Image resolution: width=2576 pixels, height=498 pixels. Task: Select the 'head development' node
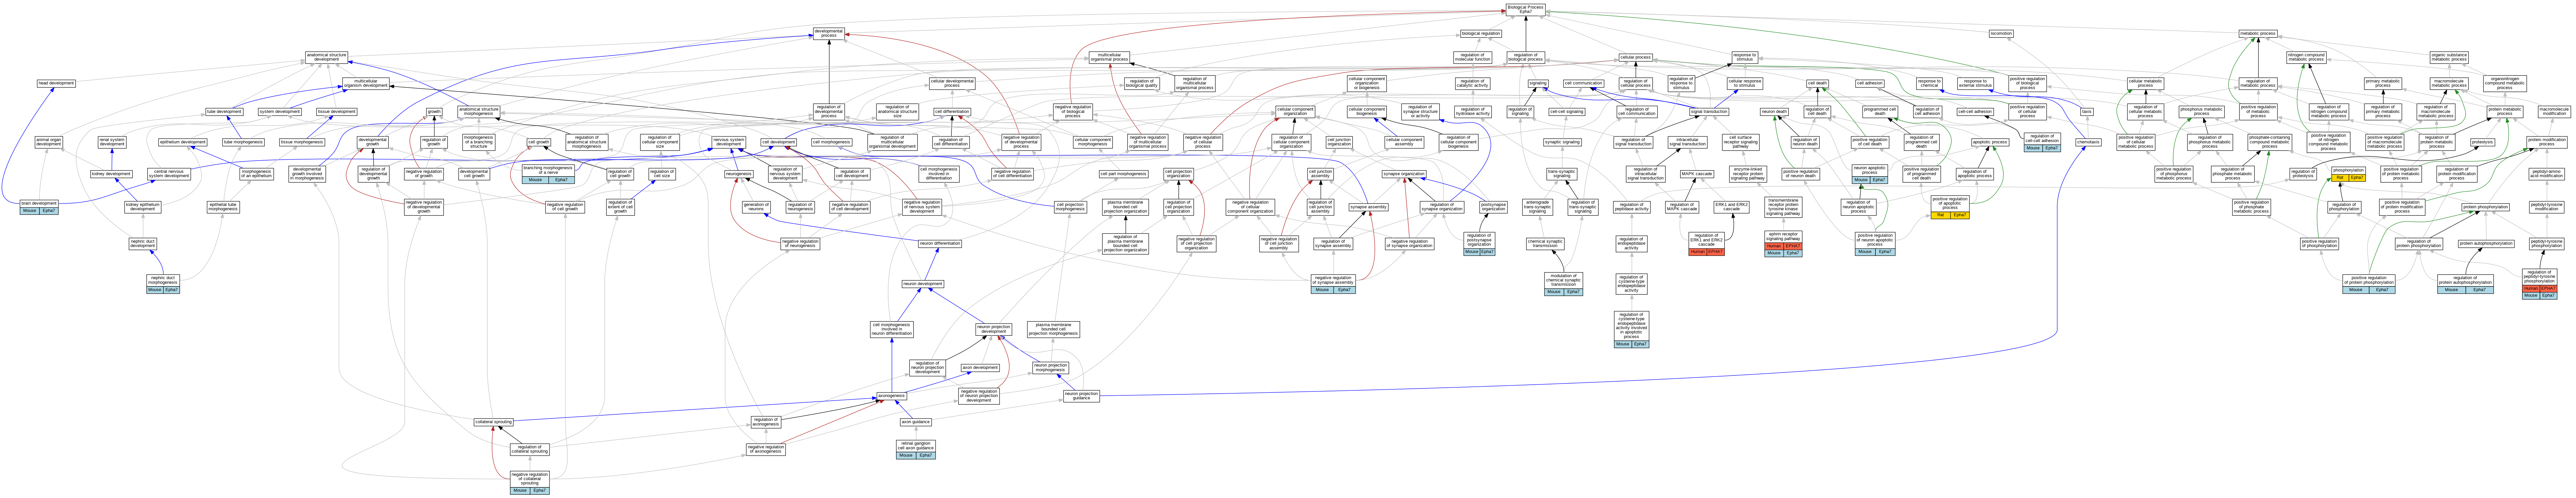coord(56,83)
